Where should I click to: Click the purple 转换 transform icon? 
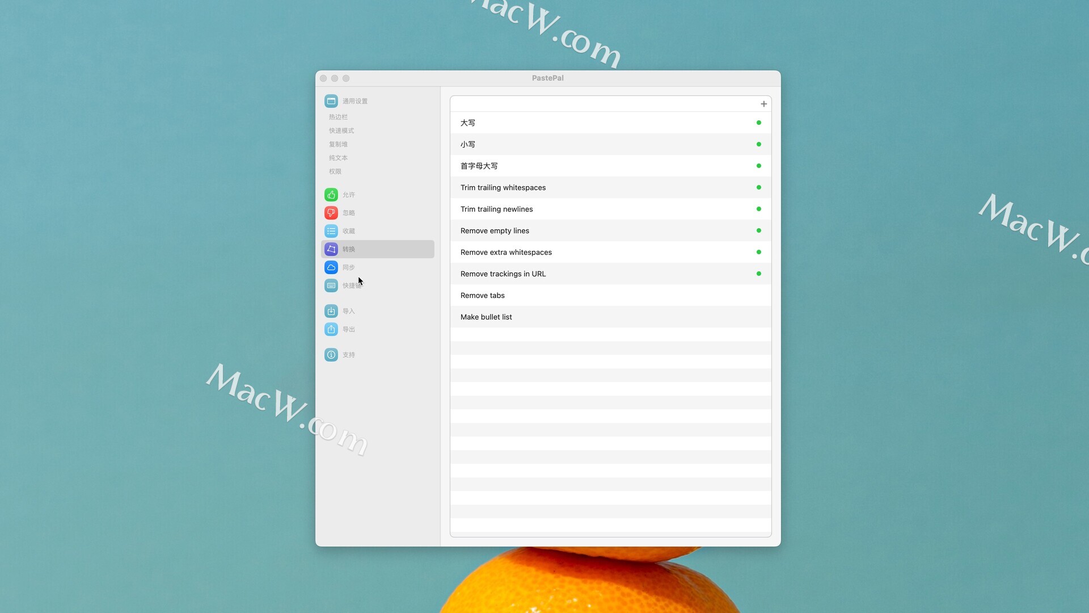pyautogui.click(x=331, y=249)
